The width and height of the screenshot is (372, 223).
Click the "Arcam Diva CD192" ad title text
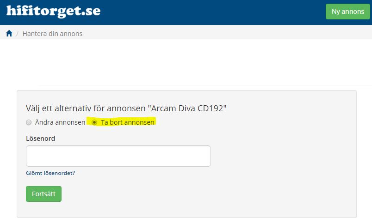tap(187, 108)
